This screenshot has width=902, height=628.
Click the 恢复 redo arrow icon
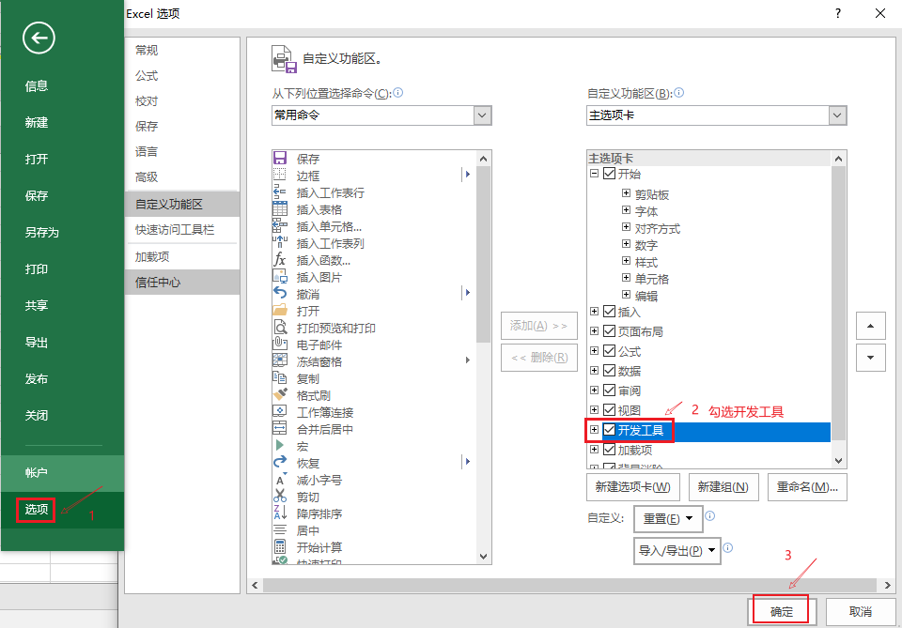(x=280, y=462)
